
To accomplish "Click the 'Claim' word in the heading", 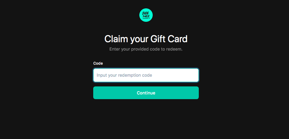I will coord(116,39).
